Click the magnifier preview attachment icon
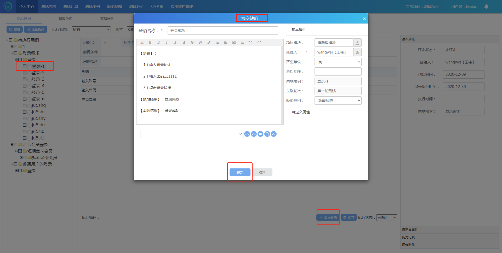Image resolution: width=502 pixels, height=253 pixels. tap(267, 134)
